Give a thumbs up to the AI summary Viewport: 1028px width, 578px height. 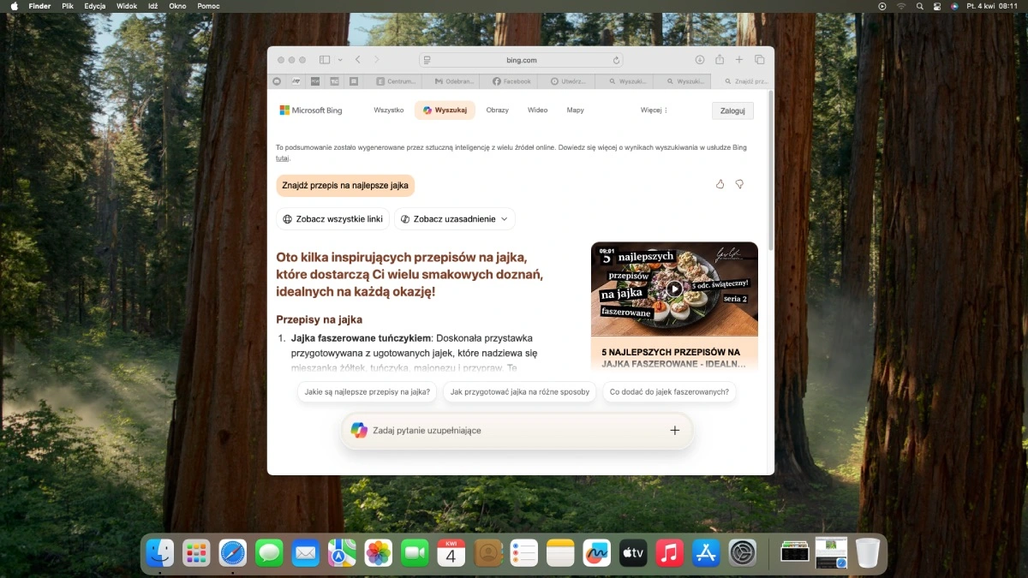tap(720, 183)
